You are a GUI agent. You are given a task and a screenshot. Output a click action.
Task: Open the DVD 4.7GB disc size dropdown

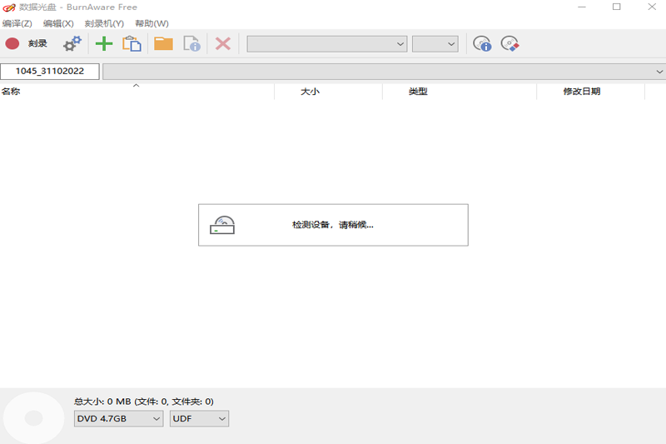click(118, 419)
